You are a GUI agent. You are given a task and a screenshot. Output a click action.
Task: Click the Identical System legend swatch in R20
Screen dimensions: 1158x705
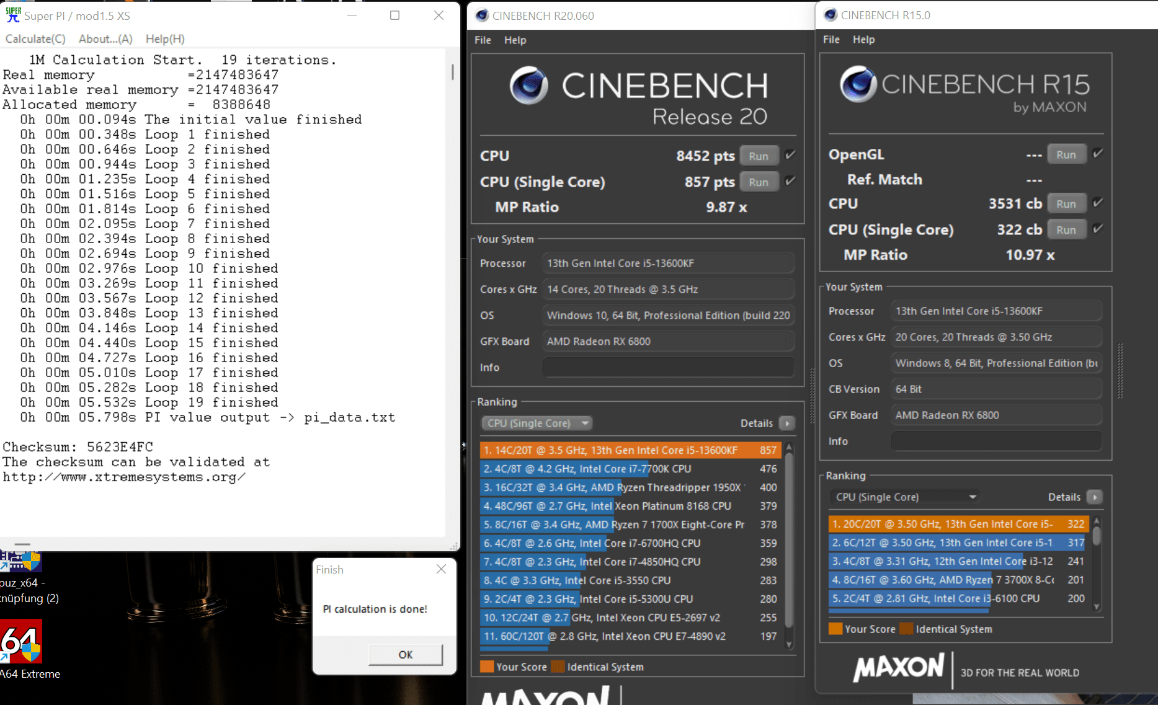(558, 667)
